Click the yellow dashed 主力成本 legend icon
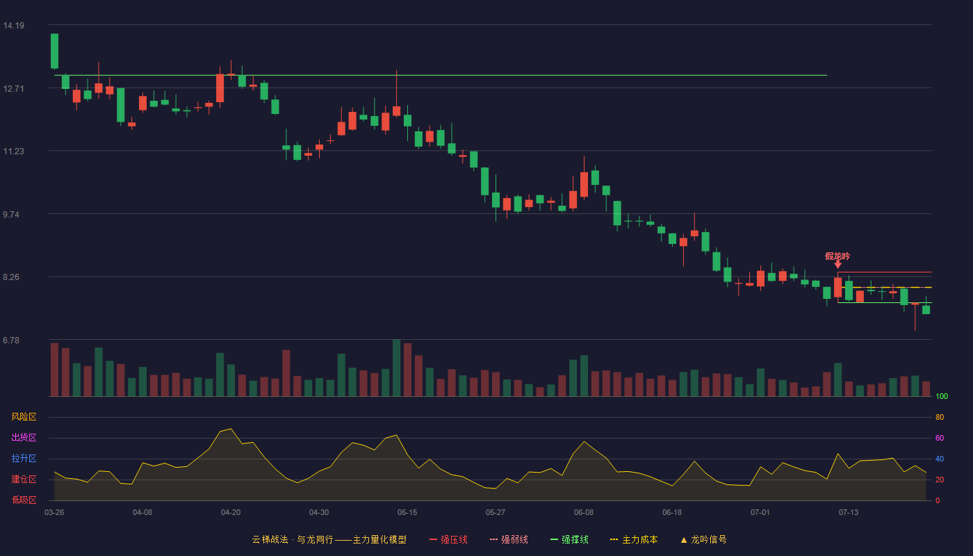The image size is (973, 556). pos(614,539)
